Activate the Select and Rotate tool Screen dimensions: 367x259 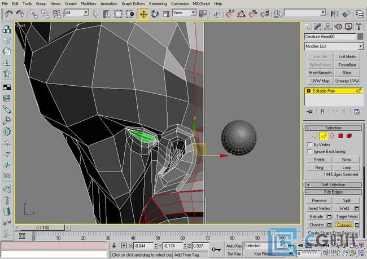[155, 14]
